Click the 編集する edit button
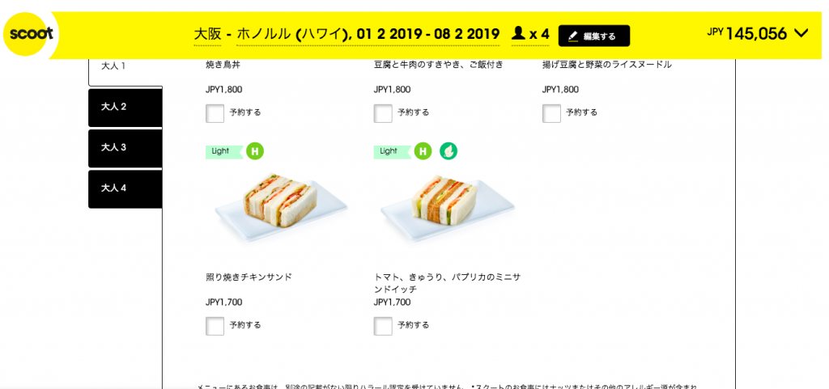 [594, 36]
